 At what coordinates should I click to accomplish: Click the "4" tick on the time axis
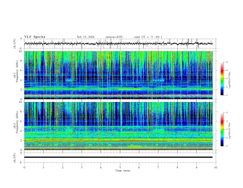(x=101, y=167)
